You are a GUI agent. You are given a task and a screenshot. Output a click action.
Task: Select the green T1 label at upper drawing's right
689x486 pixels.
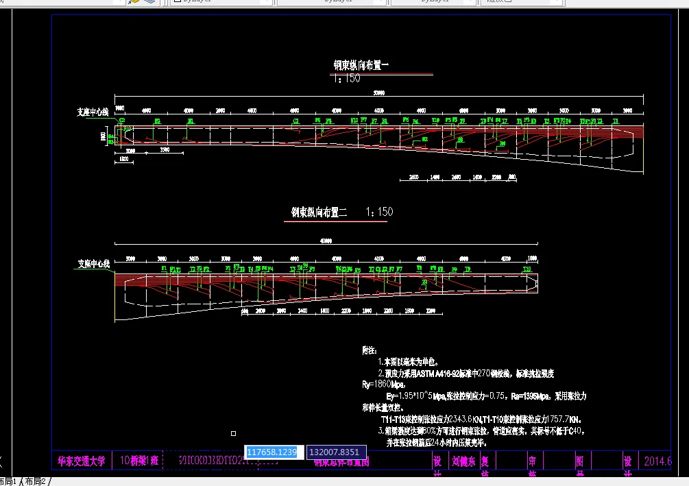[616, 121]
